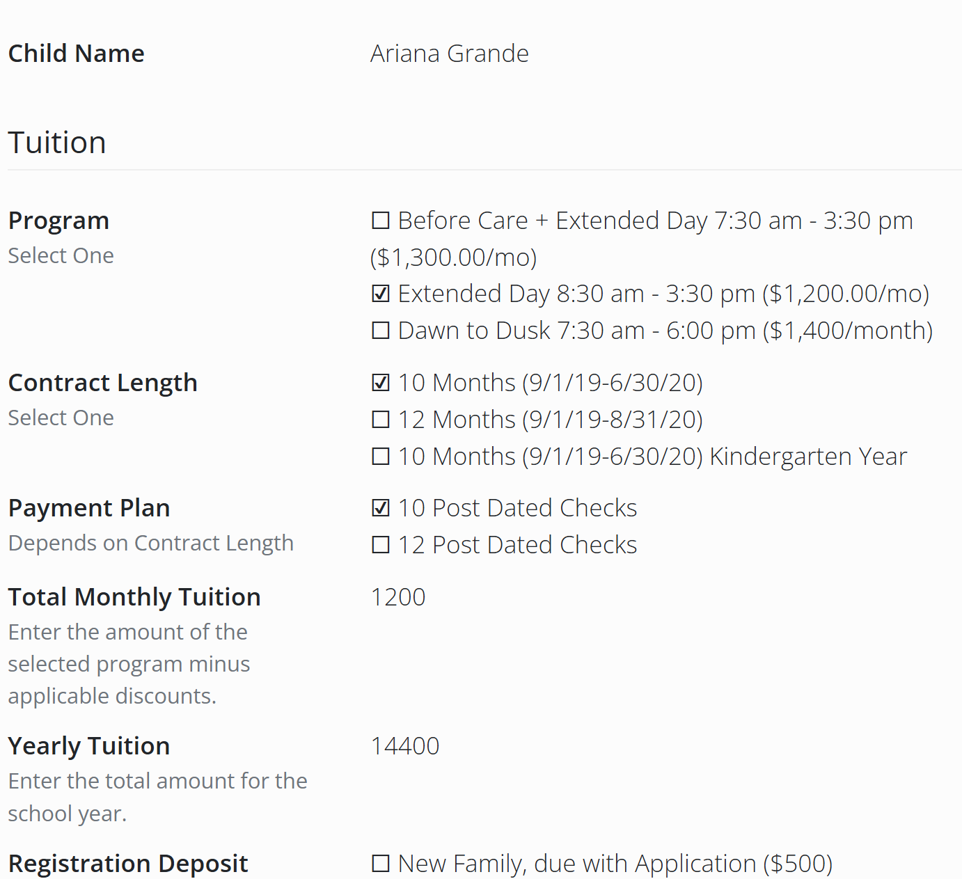
Task: Toggle 10 Months (9/1/19-6/30/20) contract checkbox
Action: point(380,383)
